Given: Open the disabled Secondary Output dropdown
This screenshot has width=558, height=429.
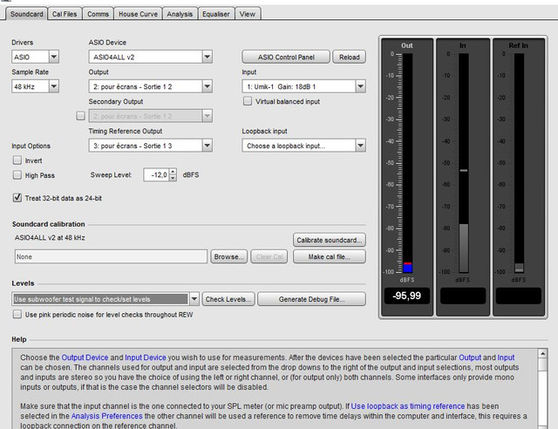Looking at the screenshot, I should coord(208,116).
